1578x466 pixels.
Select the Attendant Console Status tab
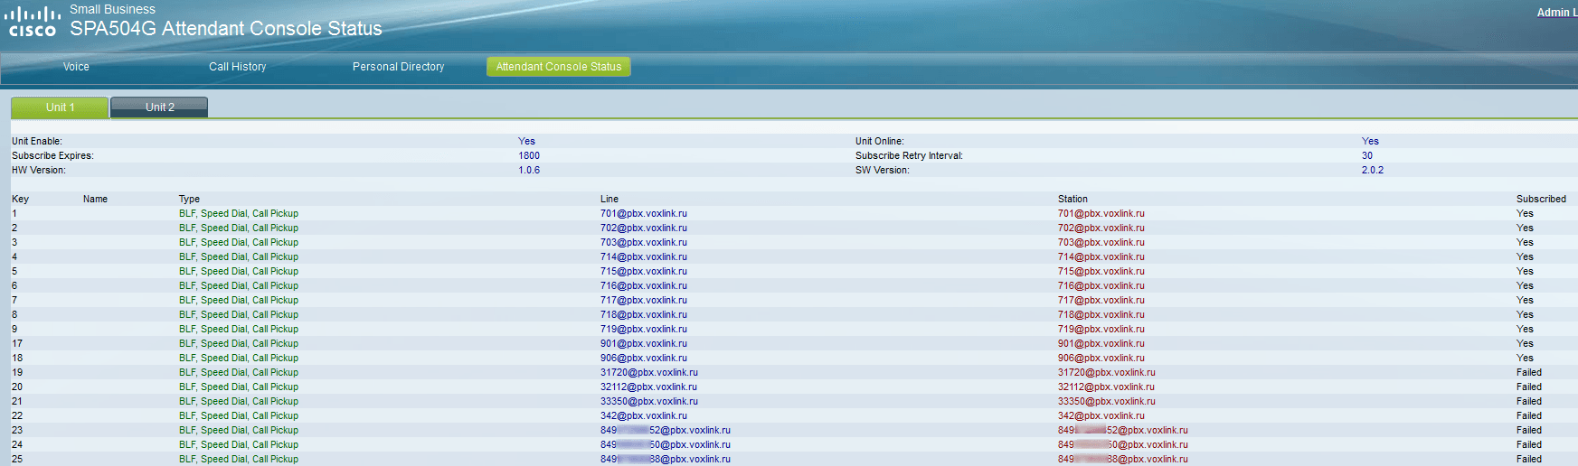559,67
